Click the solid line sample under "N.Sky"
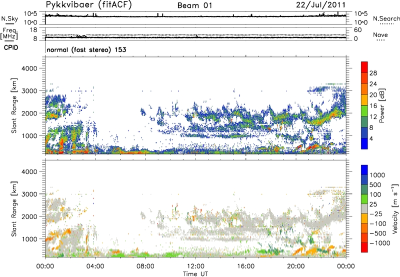 [x=9, y=23]
